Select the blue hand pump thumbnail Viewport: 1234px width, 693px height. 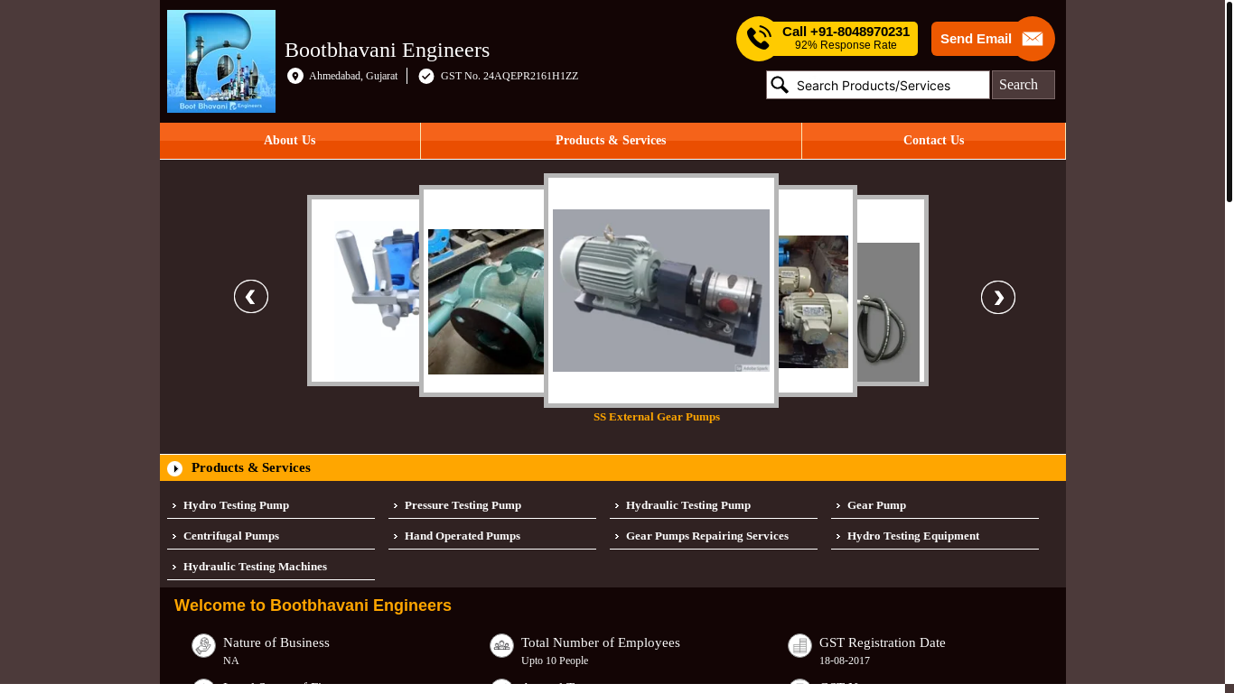point(365,291)
